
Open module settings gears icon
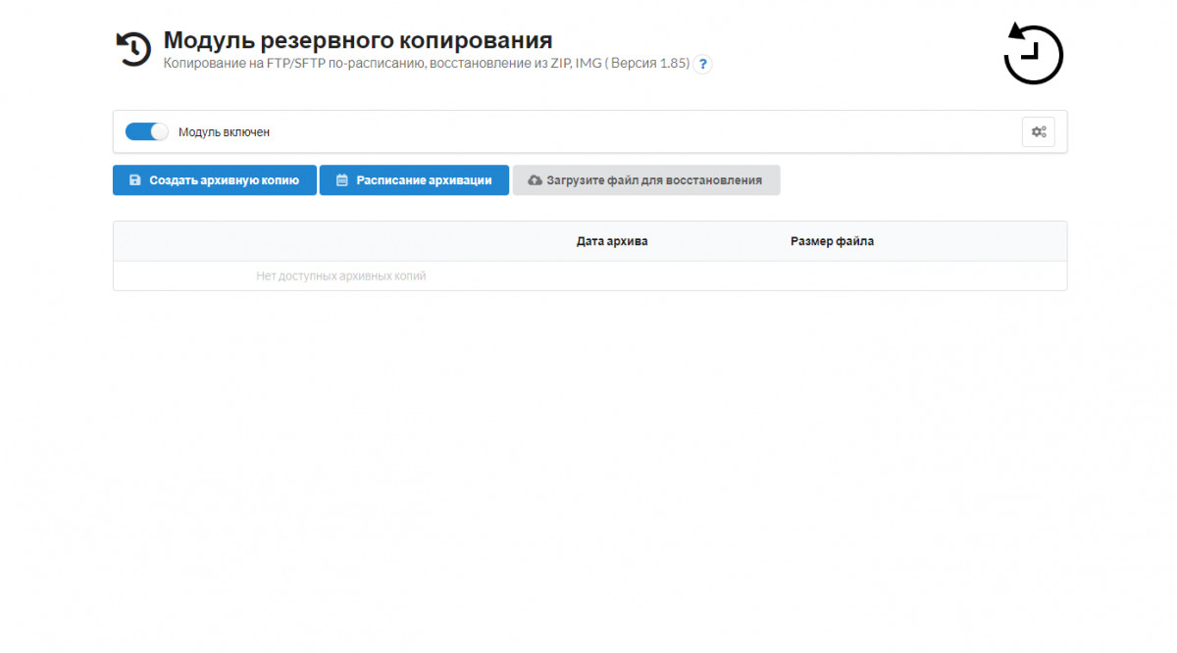tap(1039, 131)
